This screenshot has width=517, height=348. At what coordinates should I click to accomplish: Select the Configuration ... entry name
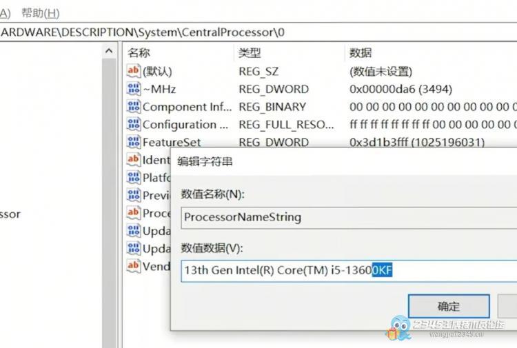[185, 125]
